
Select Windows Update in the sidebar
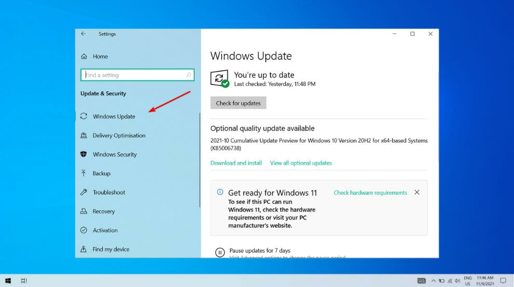[x=114, y=117]
